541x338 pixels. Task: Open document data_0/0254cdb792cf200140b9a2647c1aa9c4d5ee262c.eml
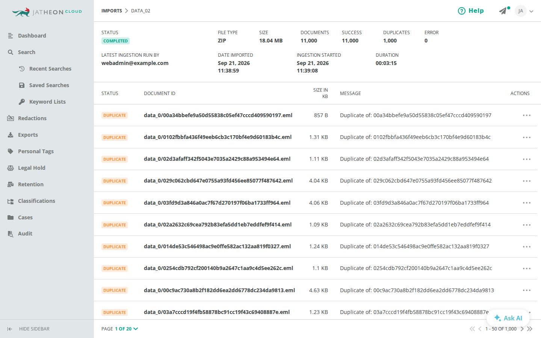[218, 268]
